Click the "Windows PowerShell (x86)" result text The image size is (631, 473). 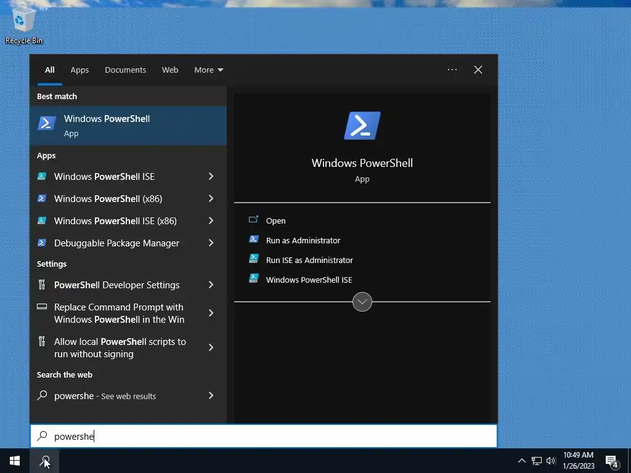coord(108,199)
